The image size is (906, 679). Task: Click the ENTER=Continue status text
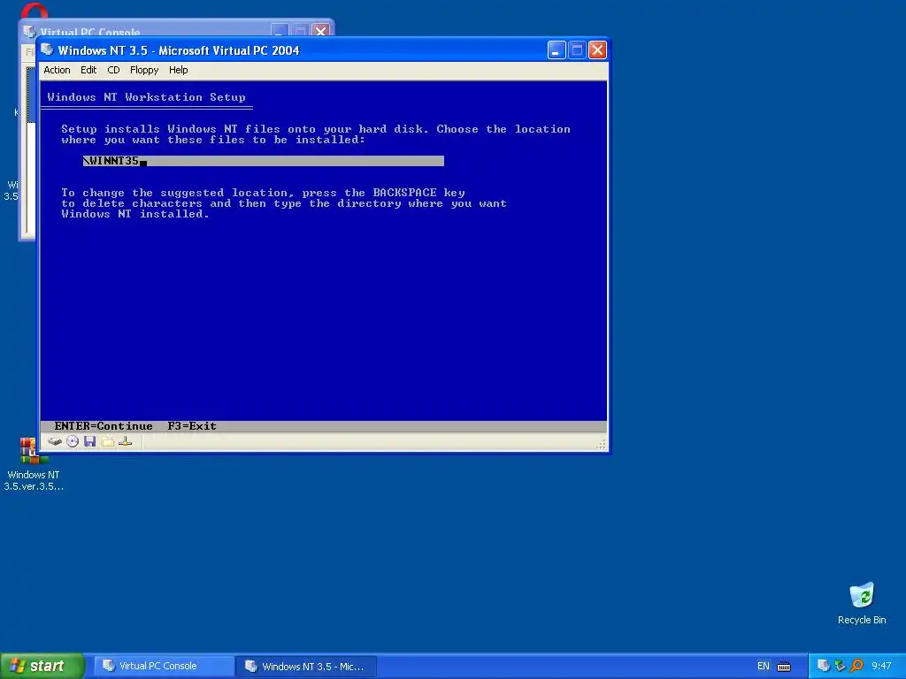click(104, 426)
